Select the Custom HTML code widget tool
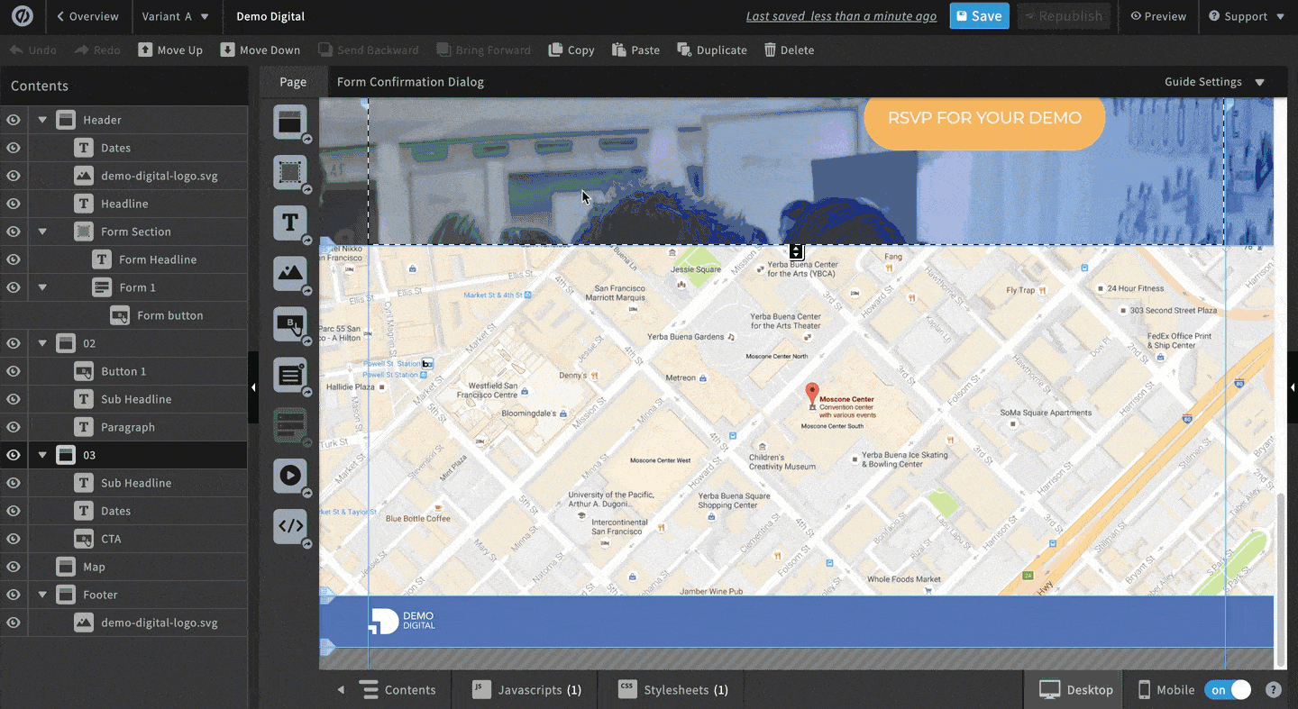This screenshot has width=1298, height=709. 290,526
